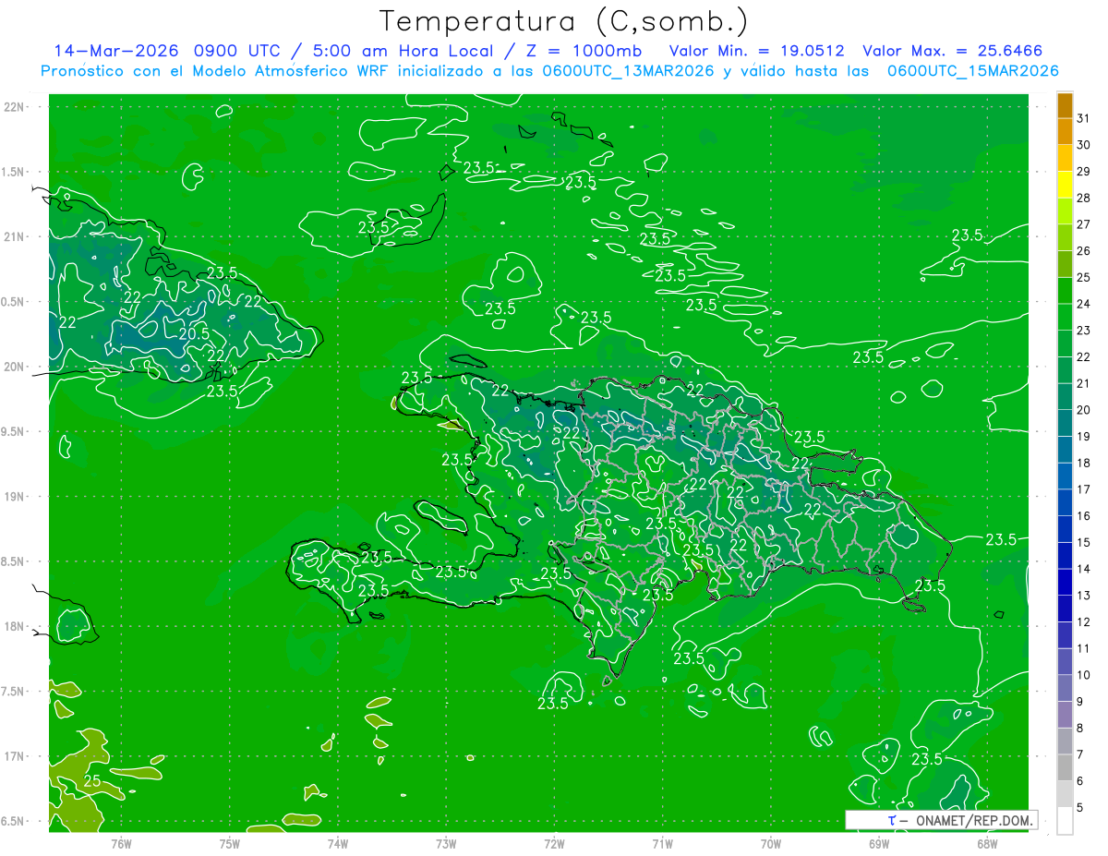
Task: Click the number 13 on the color legend
Action: point(1084,596)
